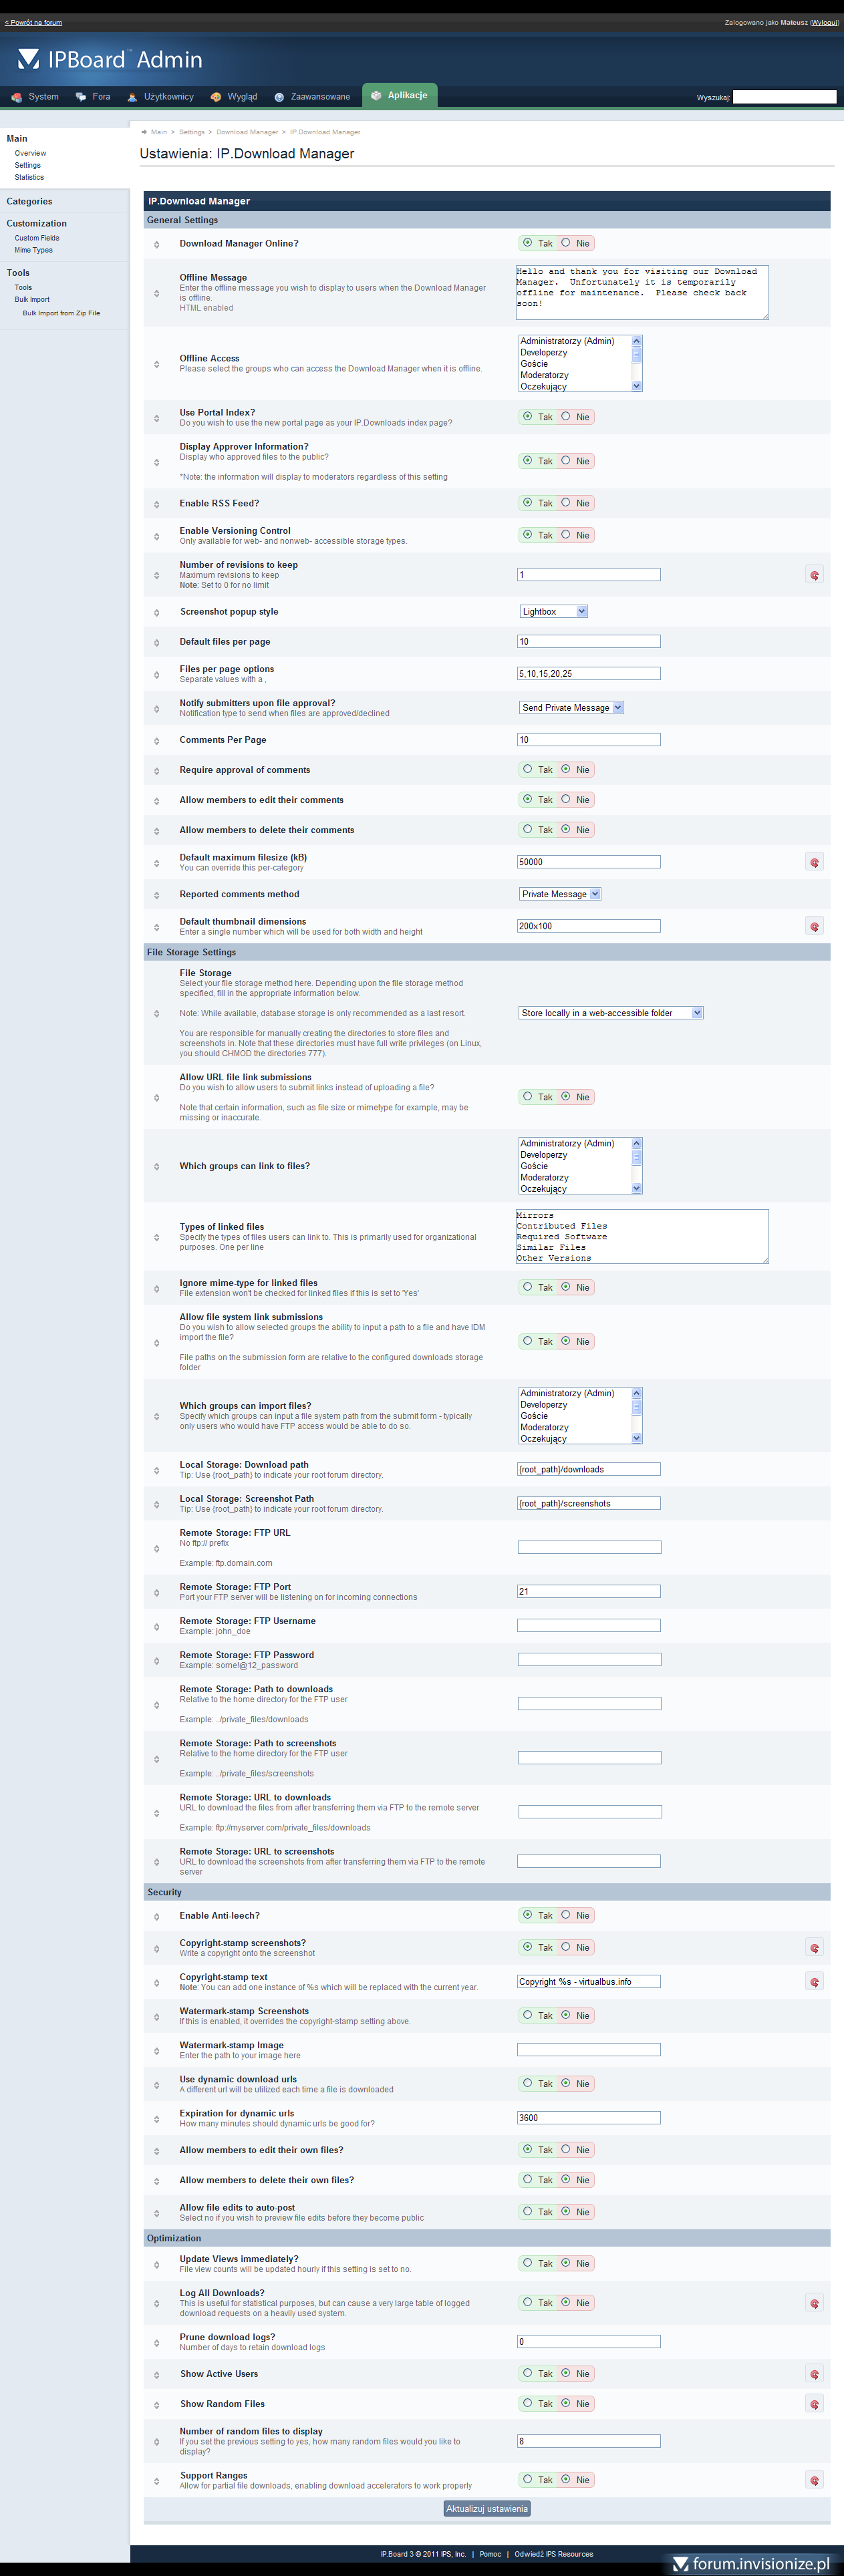Click revert icon for Log All Downloads
This screenshot has height=2576, width=844.
814,2303
